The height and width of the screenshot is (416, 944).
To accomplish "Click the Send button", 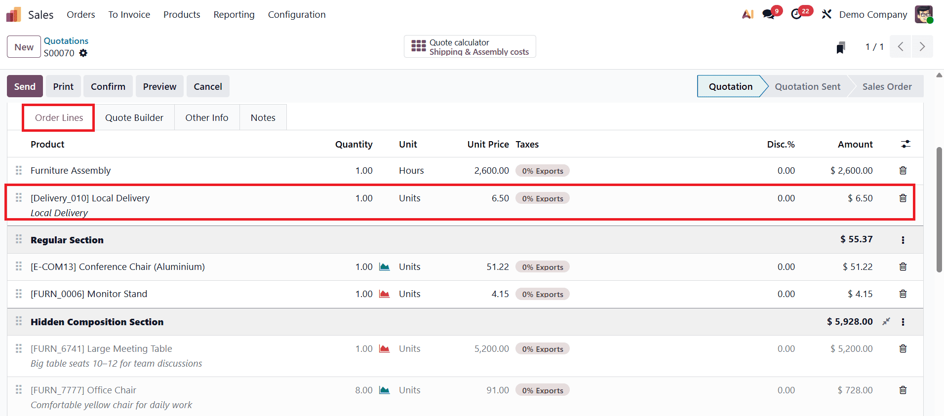I will [25, 86].
